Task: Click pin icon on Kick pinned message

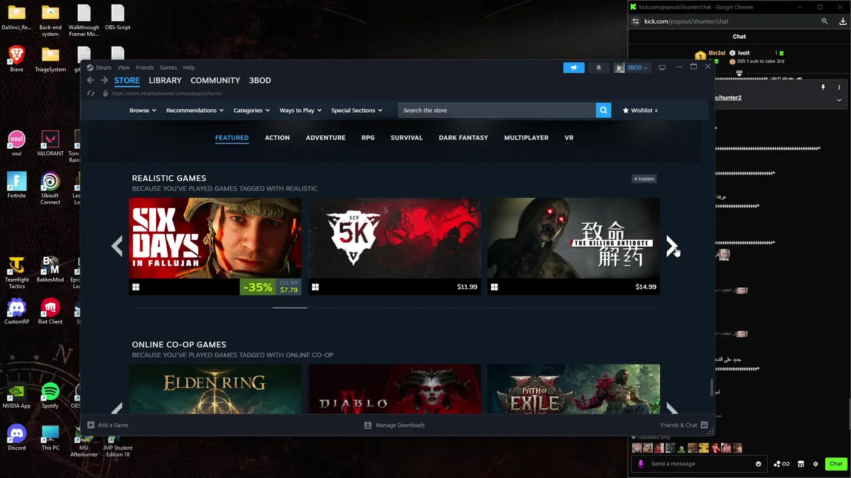Action: pyautogui.click(x=823, y=88)
